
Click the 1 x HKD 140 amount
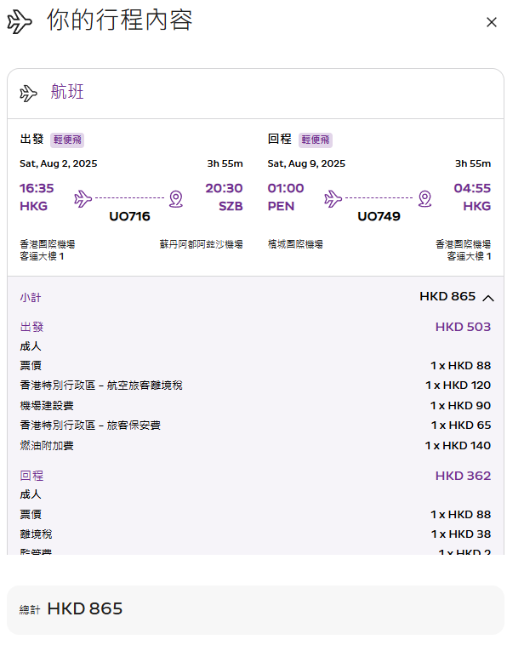click(458, 445)
